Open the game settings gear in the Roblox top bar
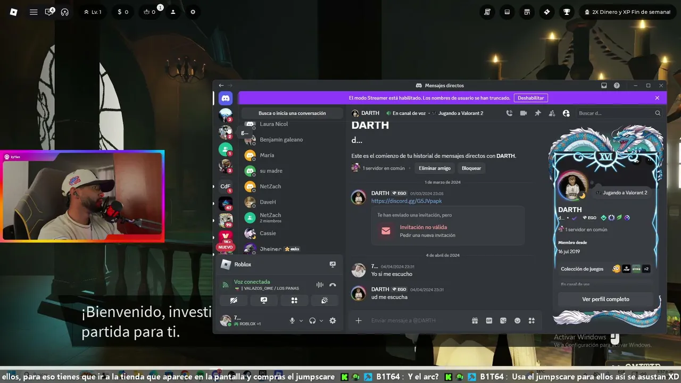This screenshot has width=681, height=383. click(193, 12)
